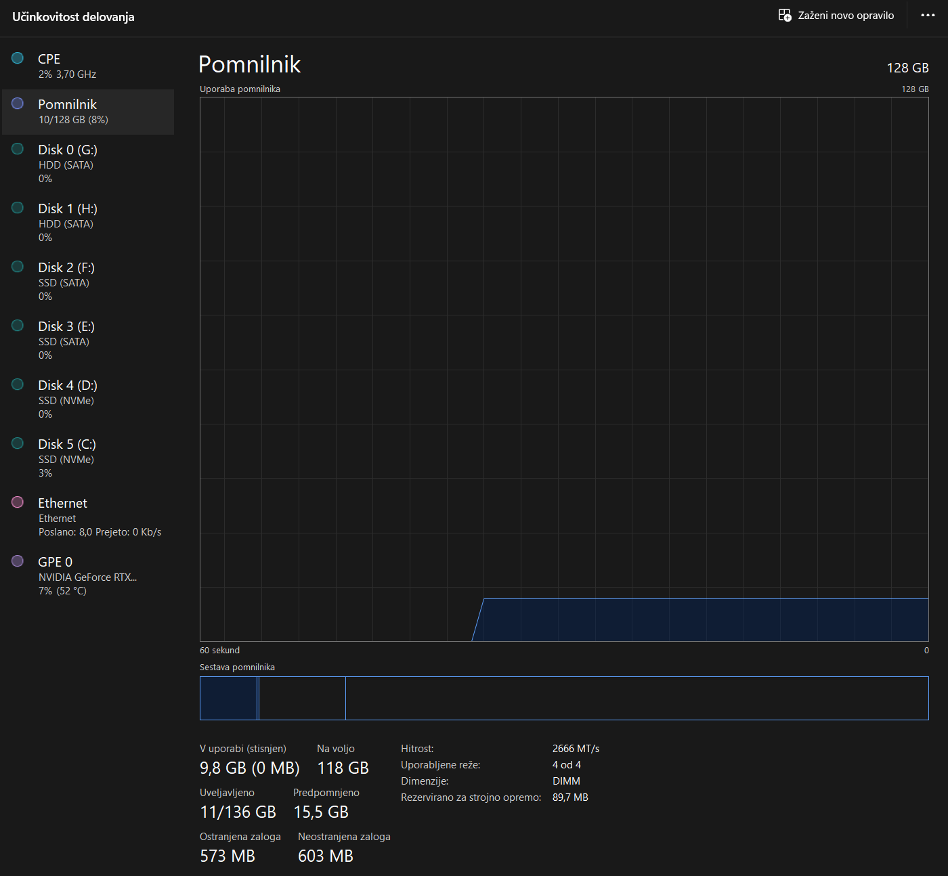Click the Pomnilnik circle indicator icon
This screenshot has width=948, height=876.
pos(18,104)
